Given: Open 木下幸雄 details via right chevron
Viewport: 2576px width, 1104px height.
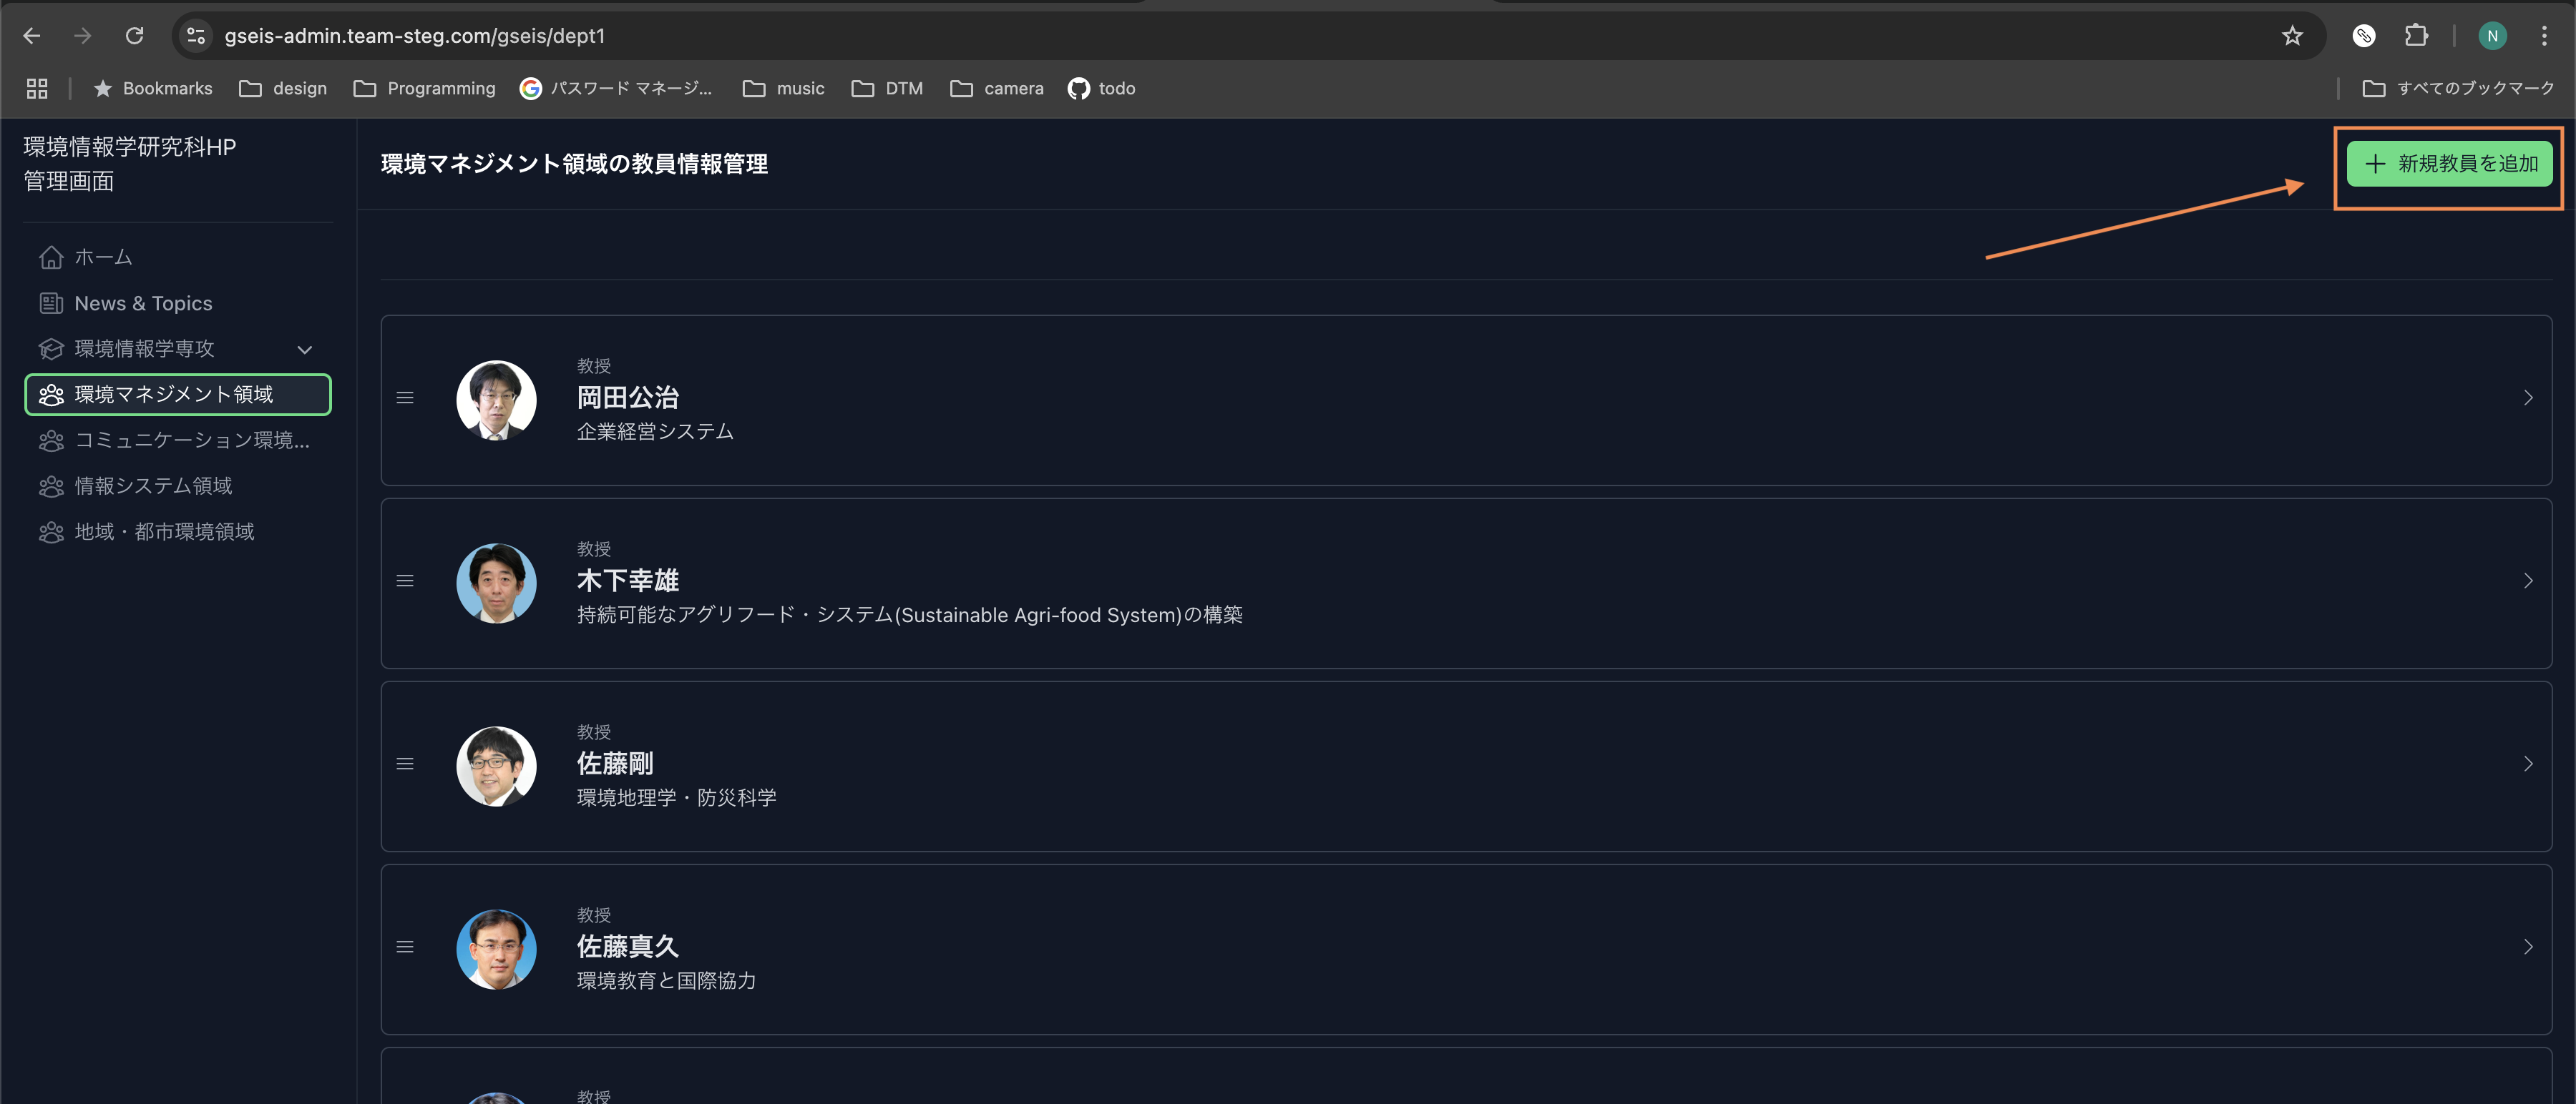Looking at the screenshot, I should tap(2527, 581).
